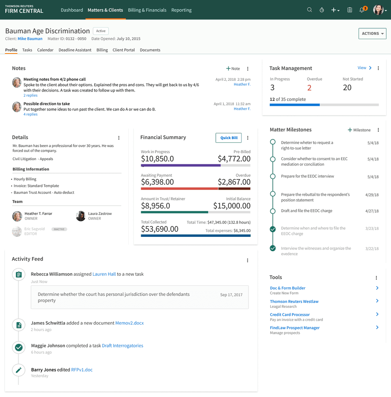The height and width of the screenshot is (397, 391).
Task: Click Laura Zastrow team avatar
Action: click(81, 216)
